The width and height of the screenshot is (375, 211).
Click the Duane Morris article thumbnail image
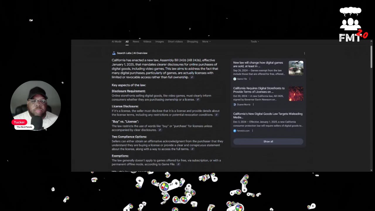296,93
